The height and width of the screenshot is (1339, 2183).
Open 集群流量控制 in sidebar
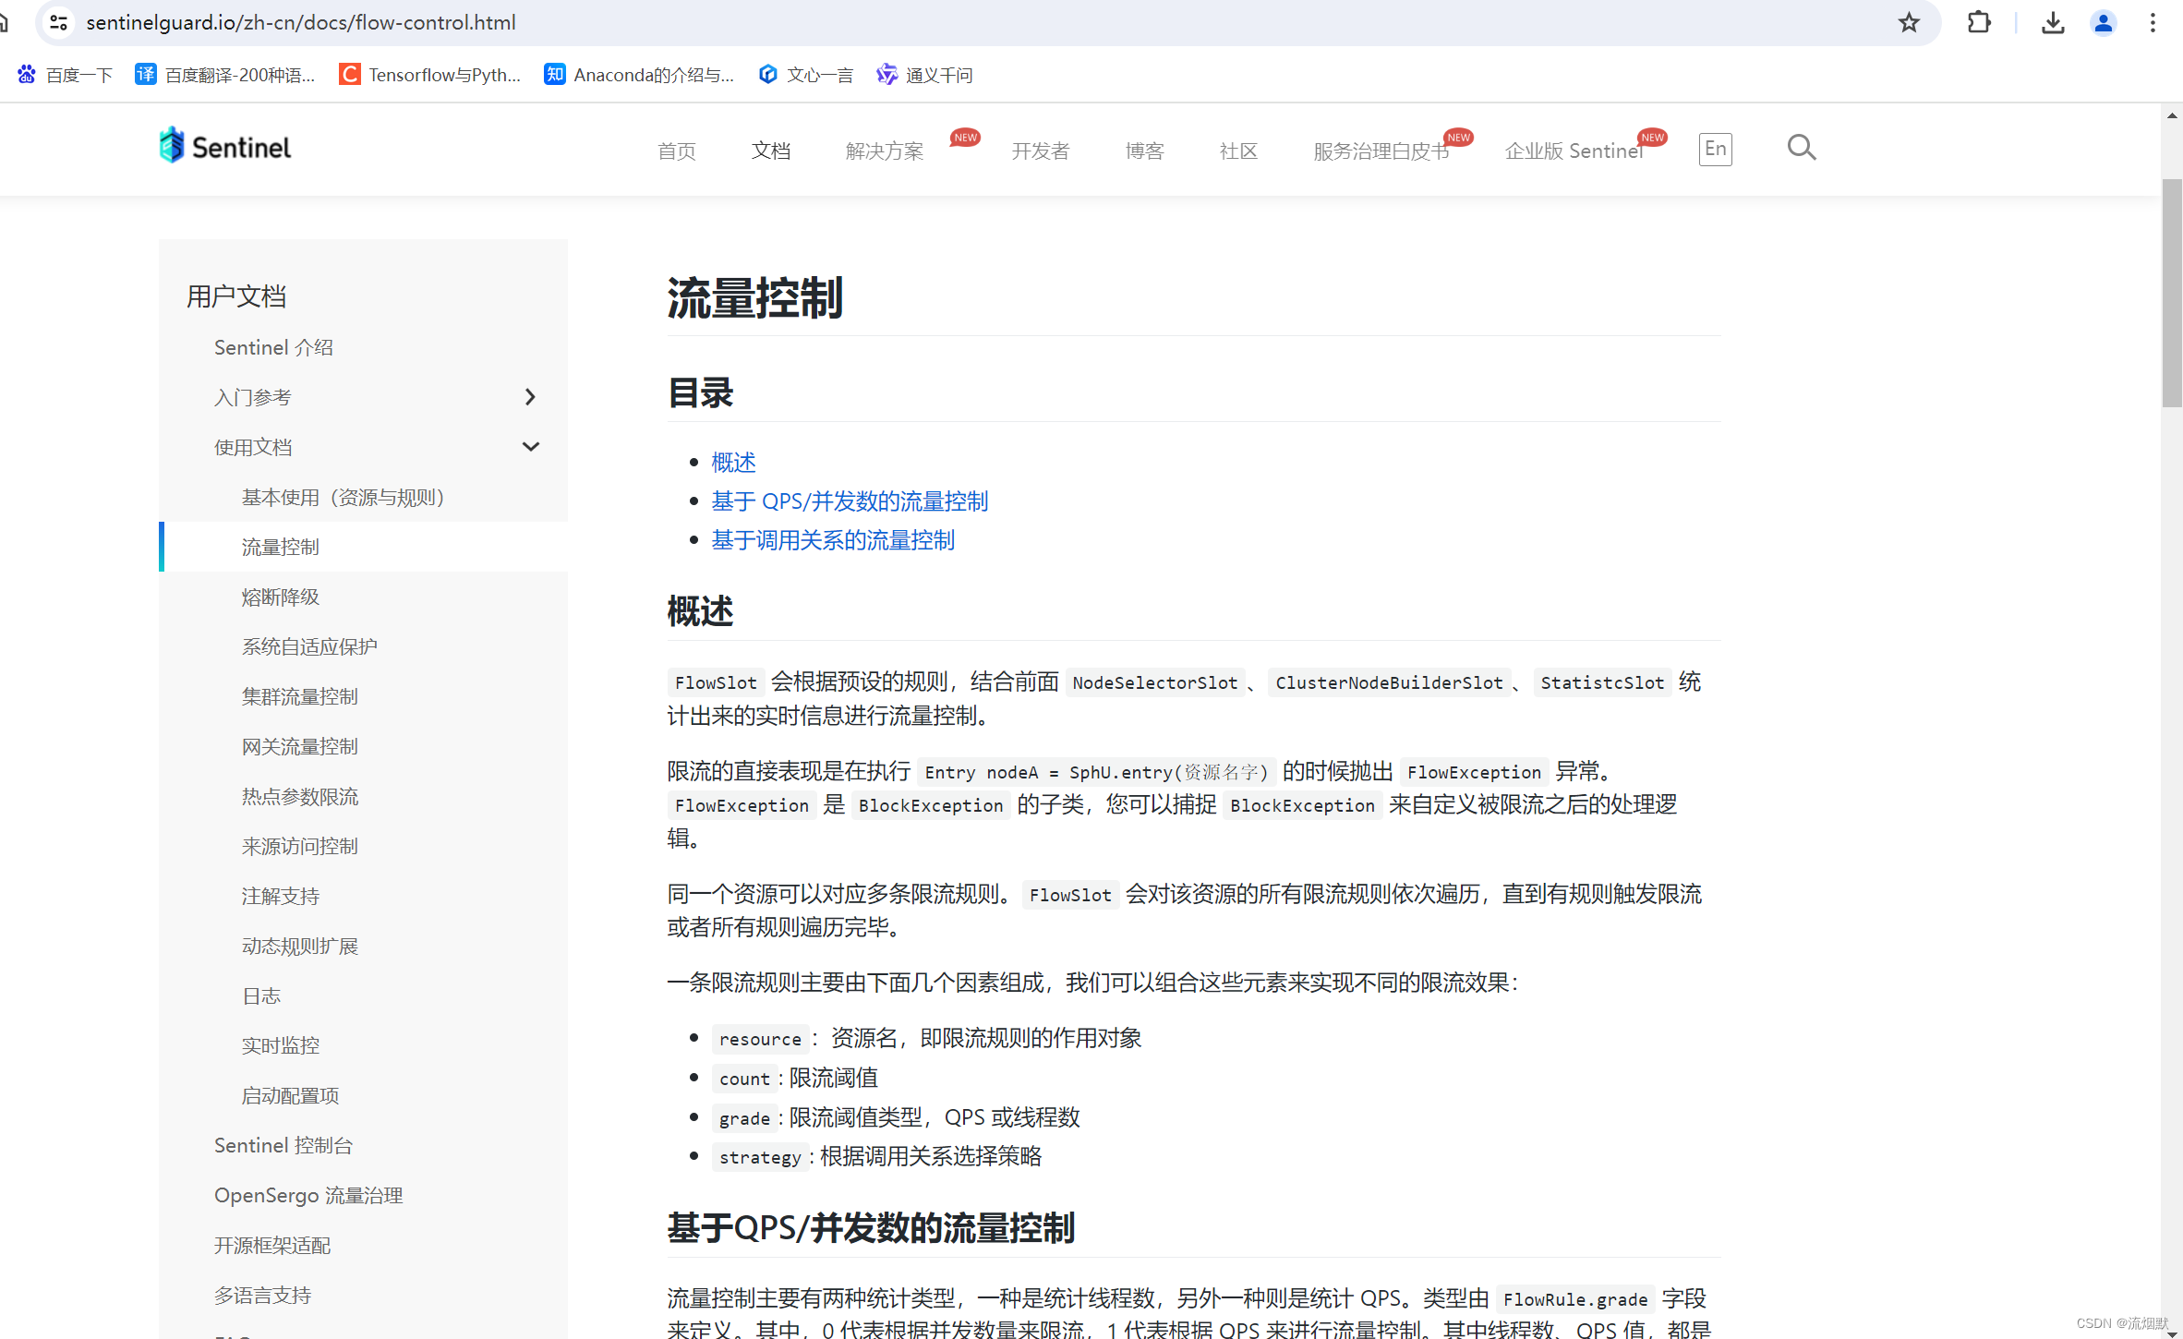(300, 696)
